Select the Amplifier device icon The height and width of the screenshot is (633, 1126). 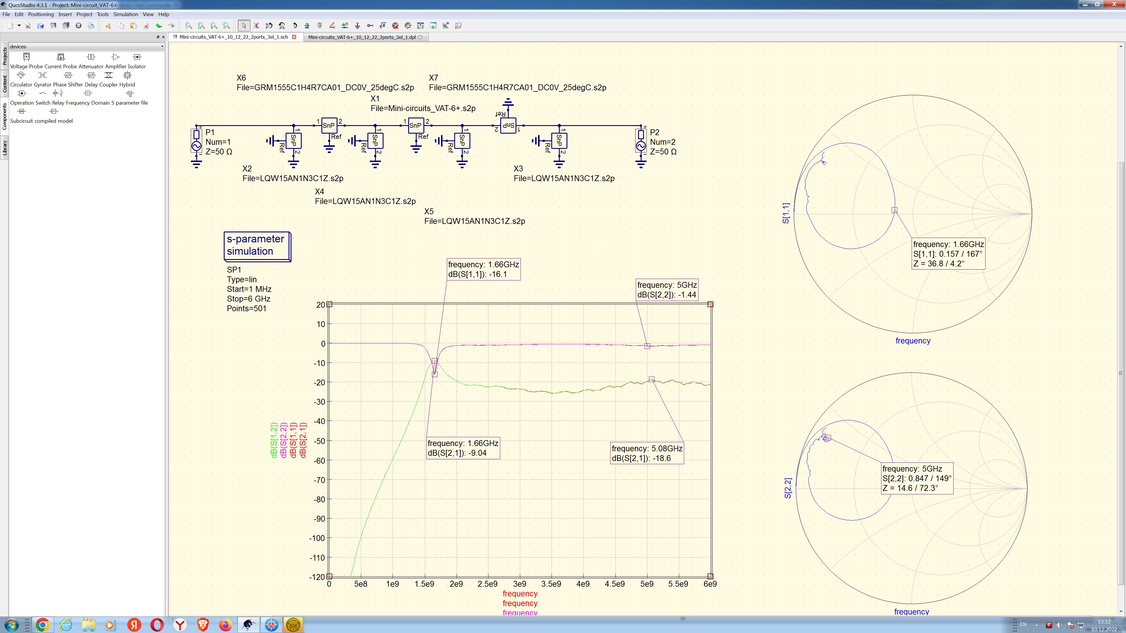pos(116,57)
